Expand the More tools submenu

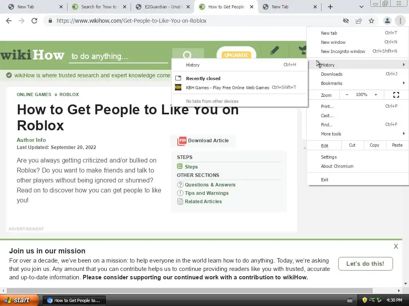pyautogui.click(x=357, y=134)
